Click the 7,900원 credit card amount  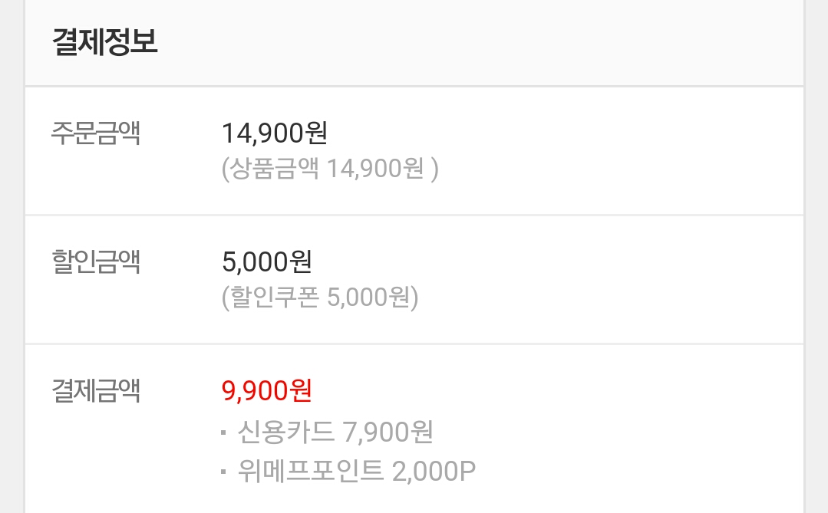(x=388, y=432)
